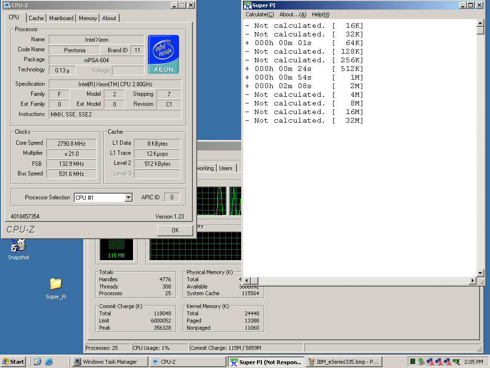The width and height of the screenshot is (490, 368).
Task: Activate Super PI (Not Responding) taskbar button
Action: click(266, 362)
